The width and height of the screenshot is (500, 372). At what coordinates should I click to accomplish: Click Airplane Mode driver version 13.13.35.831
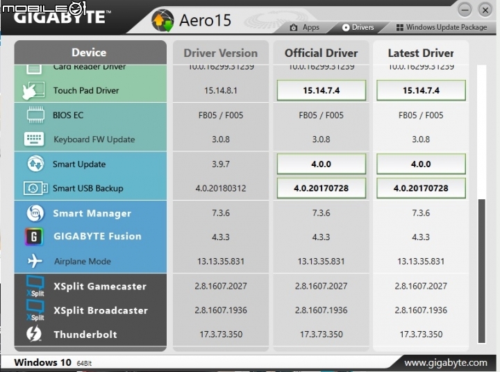pyautogui.click(x=221, y=262)
